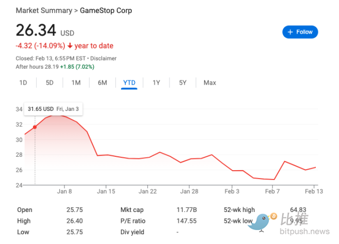Show the 1Y price chart

pyautogui.click(x=156, y=83)
